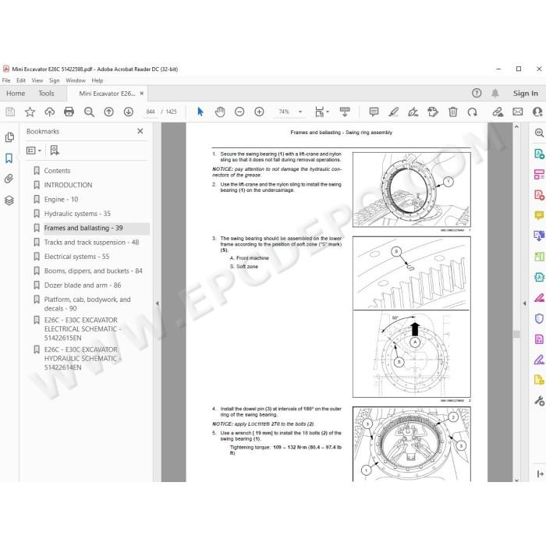Screen dimensions: 546x546
Task: Click the Save file icon
Action: click(x=10, y=112)
